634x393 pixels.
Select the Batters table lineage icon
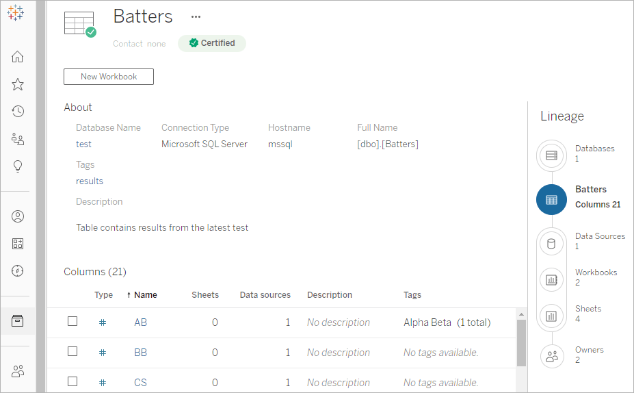coord(551,199)
